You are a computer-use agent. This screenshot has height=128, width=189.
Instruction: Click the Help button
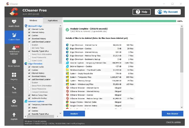click(142, 12)
